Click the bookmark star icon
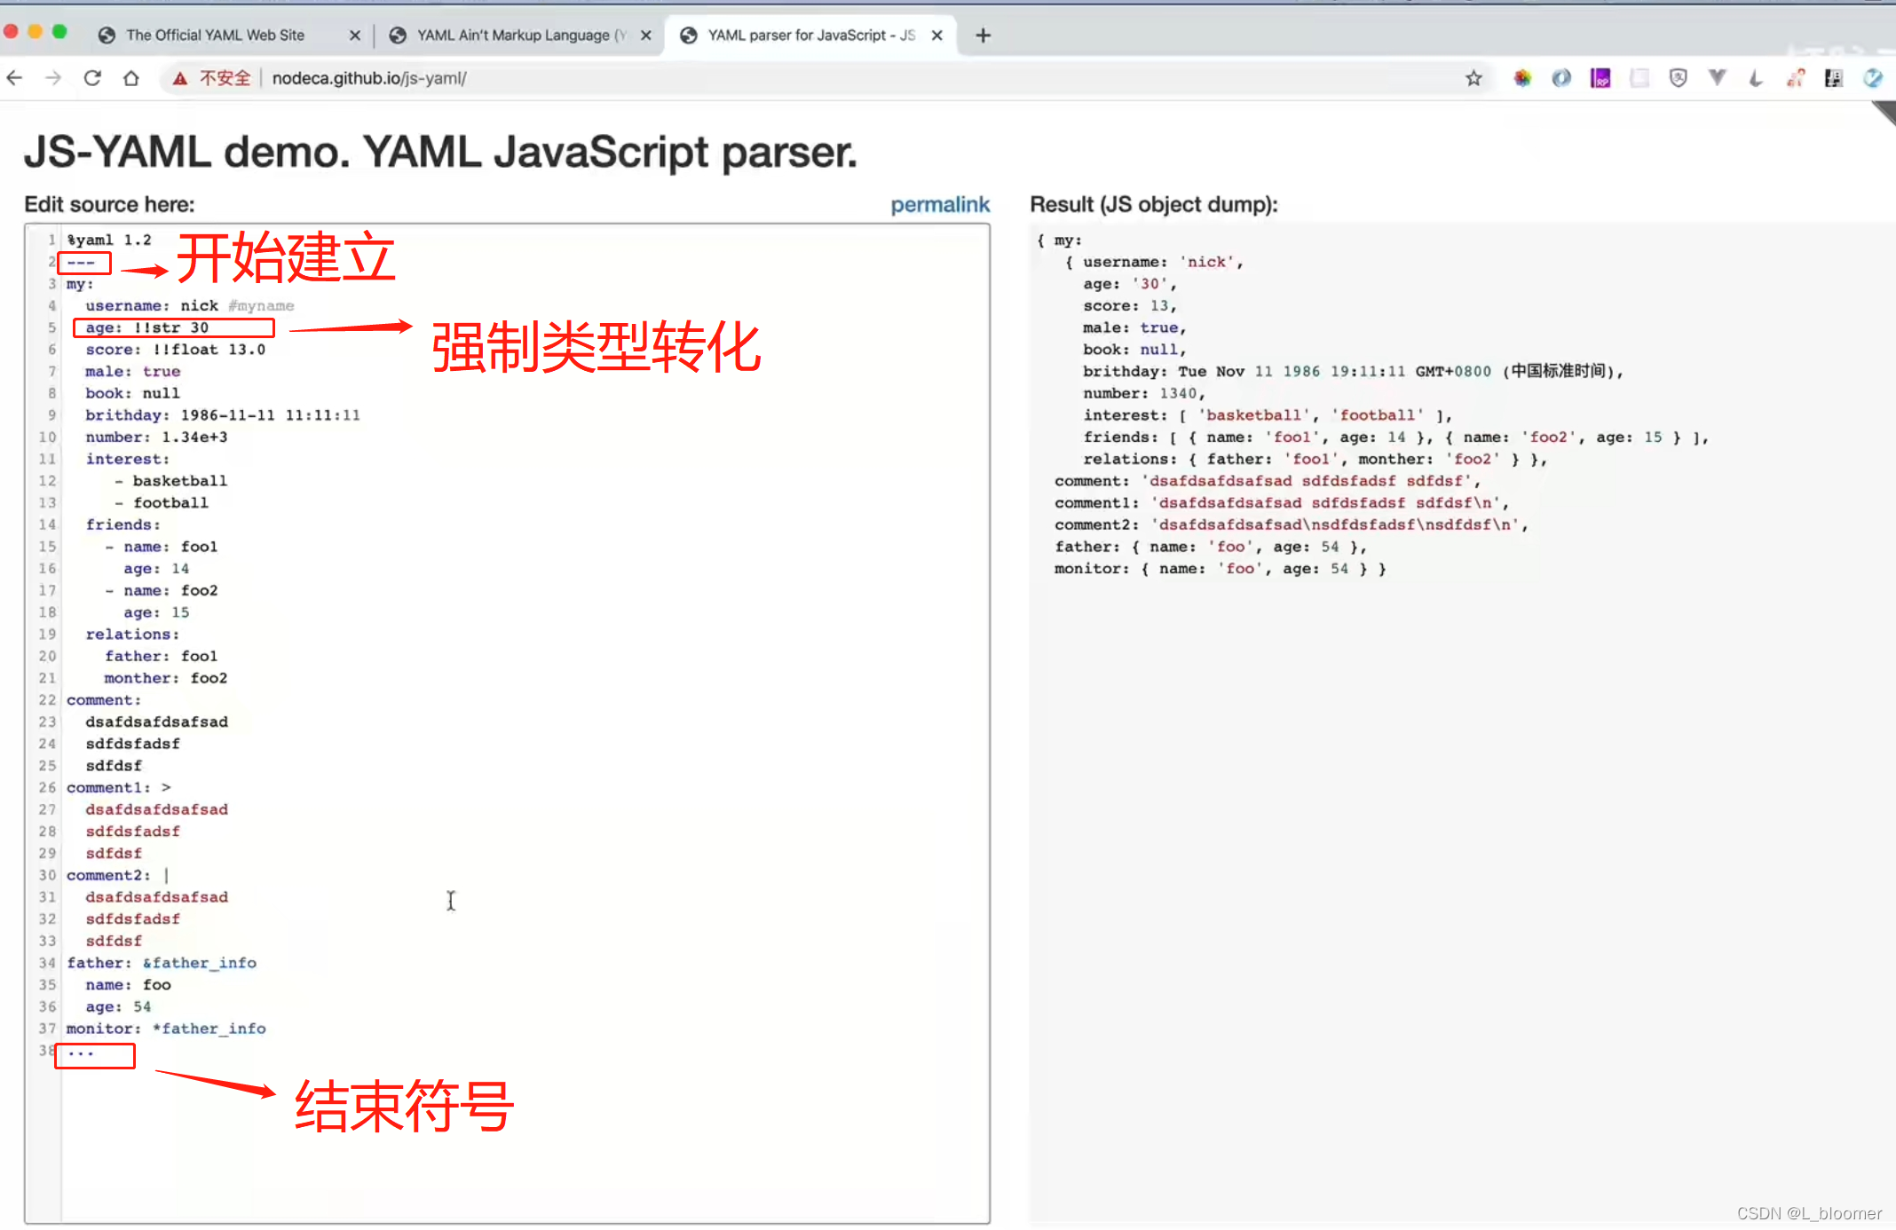This screenshot has width=1896, height=1230. [1473, 78]
